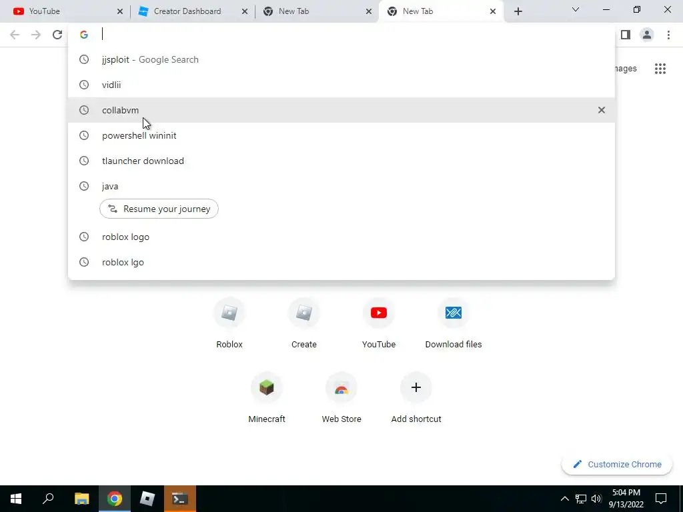Viewport: 683px width, 512px height.
Task: Open Roblox Studio taskbar icon
Action: click(147, 499)
